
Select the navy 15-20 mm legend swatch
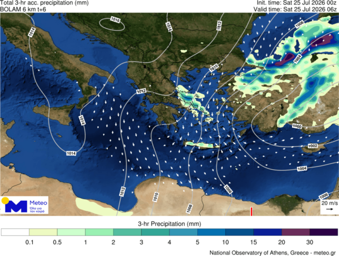pos(268,232)
